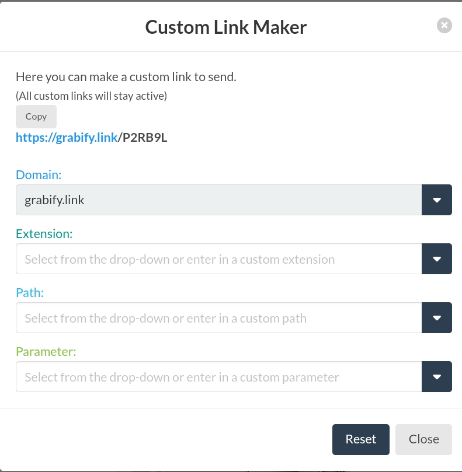The image size is (462, 472).
Task: Dismiss the dialog with the X icon
Action: (444, 26)
